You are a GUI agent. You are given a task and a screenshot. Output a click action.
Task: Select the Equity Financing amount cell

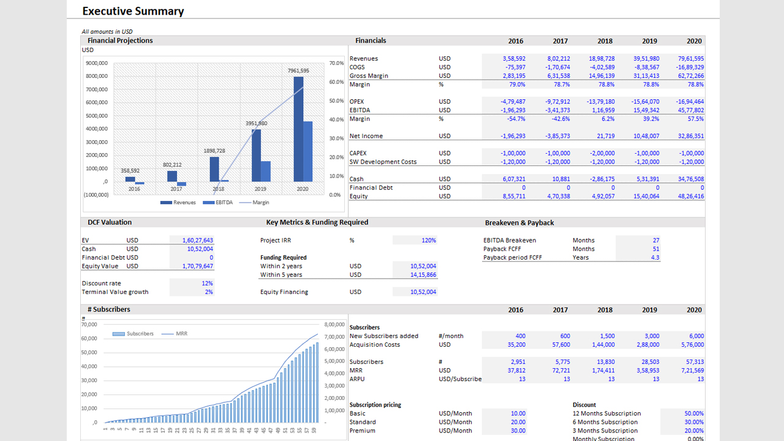click(x=415, y=292)
